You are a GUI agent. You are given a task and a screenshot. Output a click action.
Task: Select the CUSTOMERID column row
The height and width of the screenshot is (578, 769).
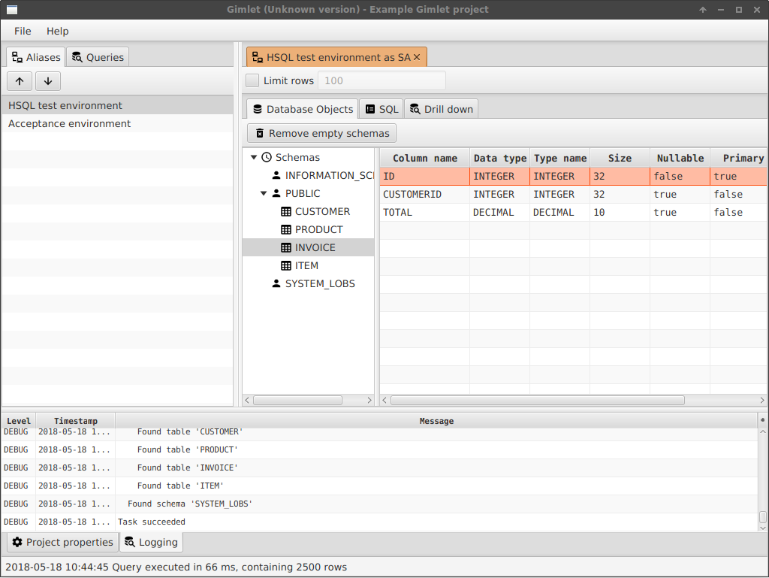573,195
